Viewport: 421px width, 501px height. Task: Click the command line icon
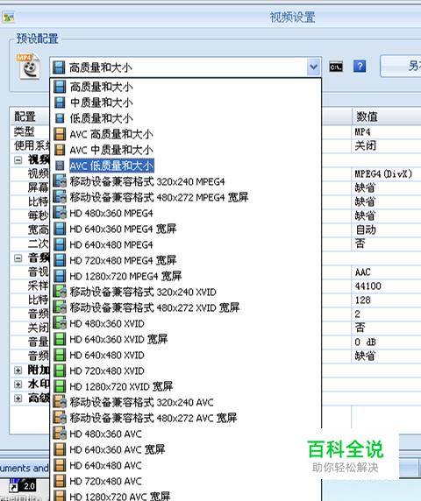pos(336,67)
